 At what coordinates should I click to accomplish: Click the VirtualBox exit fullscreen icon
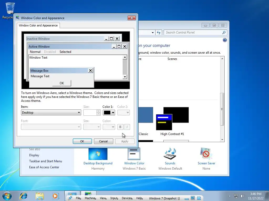(x=193, y=198)
